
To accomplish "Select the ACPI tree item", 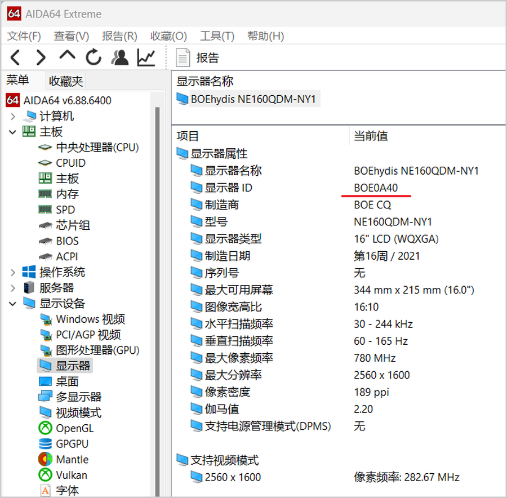I will (x=58, y=256).
